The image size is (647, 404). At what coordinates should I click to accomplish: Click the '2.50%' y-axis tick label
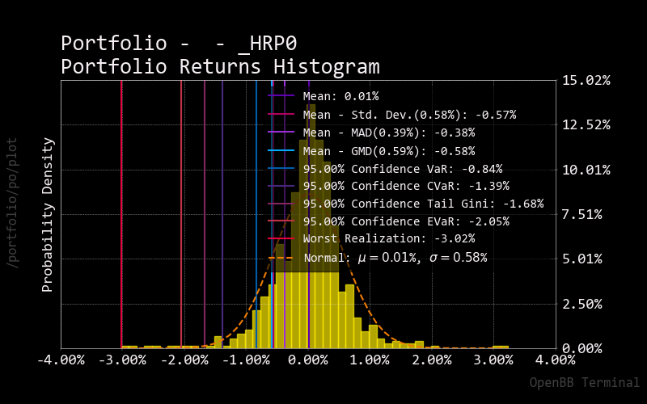tap(582, 305)
